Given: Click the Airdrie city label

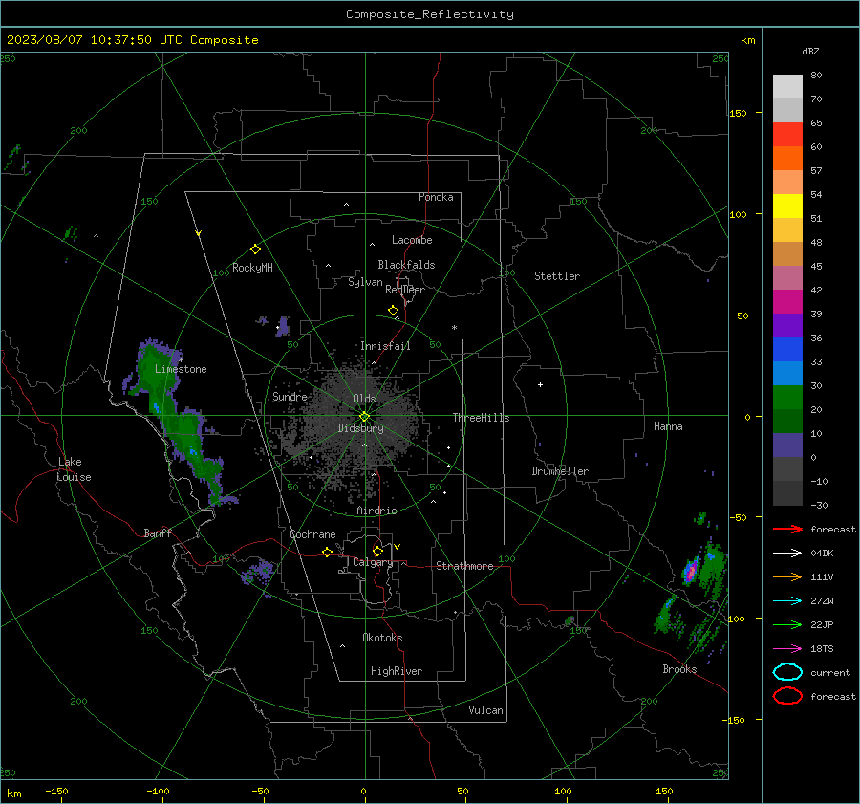Looking at the screenshot, I should [x=376, y=511].
